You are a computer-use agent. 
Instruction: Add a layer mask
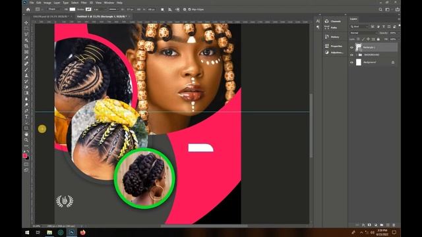point(369,225)
